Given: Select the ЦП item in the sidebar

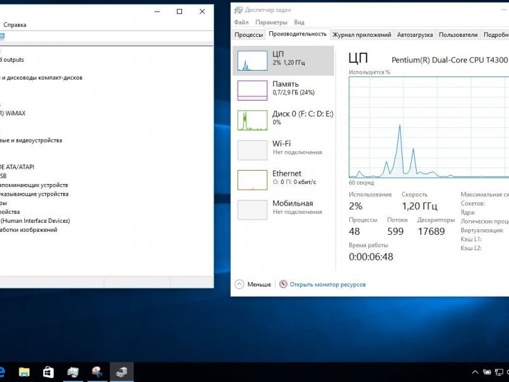Looking at the screenshot, I should [283, 60].
